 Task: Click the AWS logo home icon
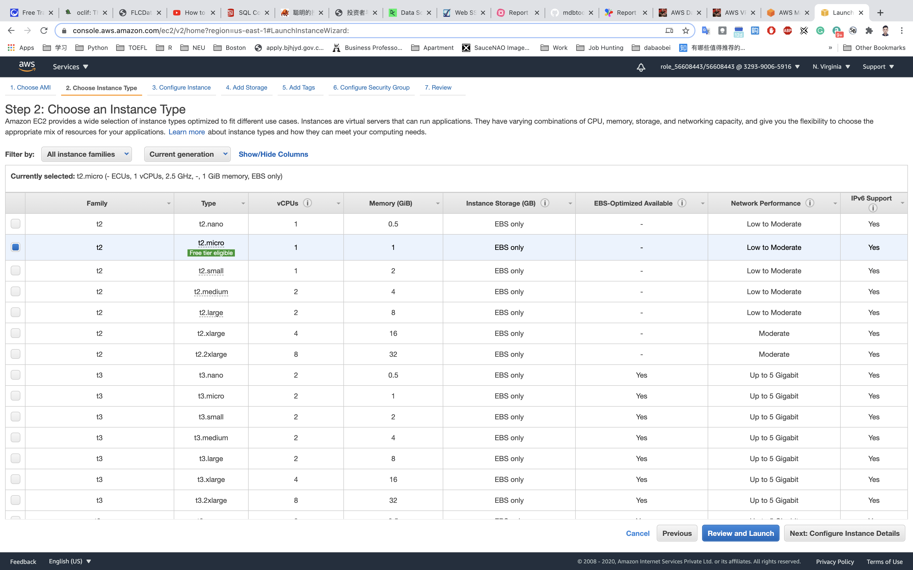[x=27, y=66]
